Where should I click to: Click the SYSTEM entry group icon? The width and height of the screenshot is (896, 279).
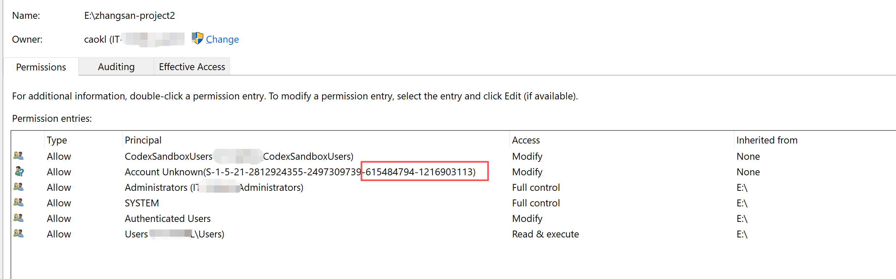click(18, 202)
